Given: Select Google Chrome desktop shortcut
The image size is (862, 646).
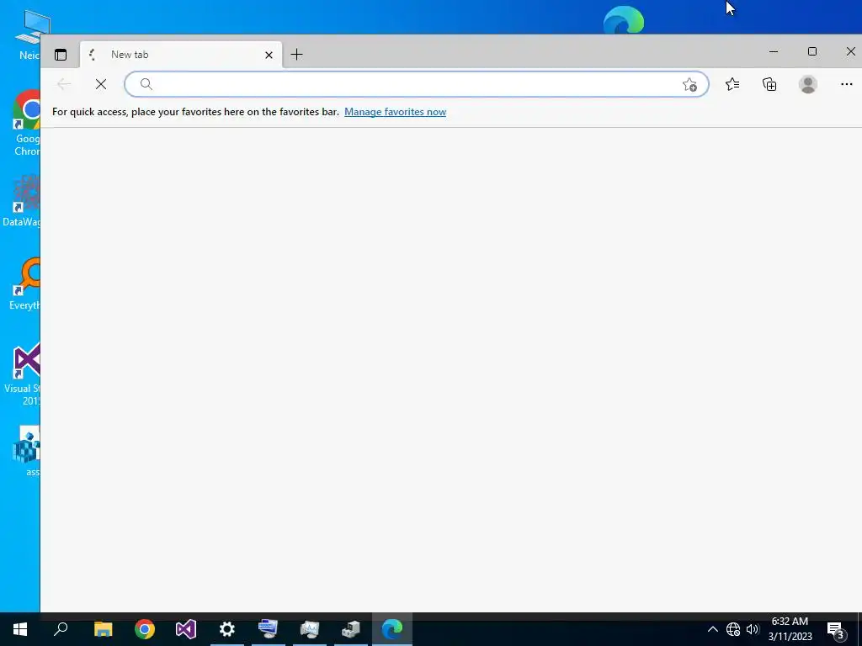Looking at the screenshot, I should 26,124.
